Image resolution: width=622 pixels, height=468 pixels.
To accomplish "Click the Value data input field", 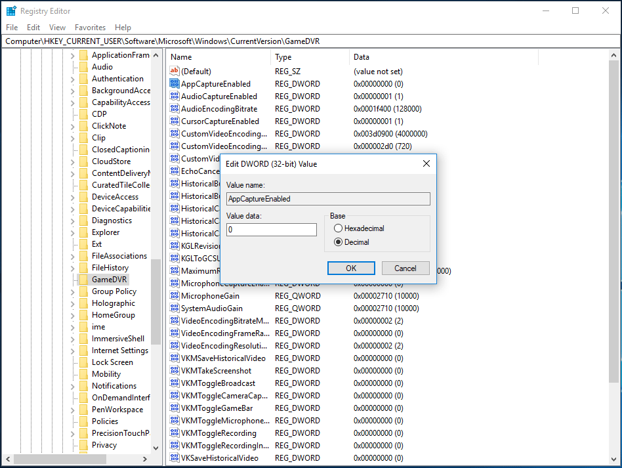I will click(x=271, y=230).
